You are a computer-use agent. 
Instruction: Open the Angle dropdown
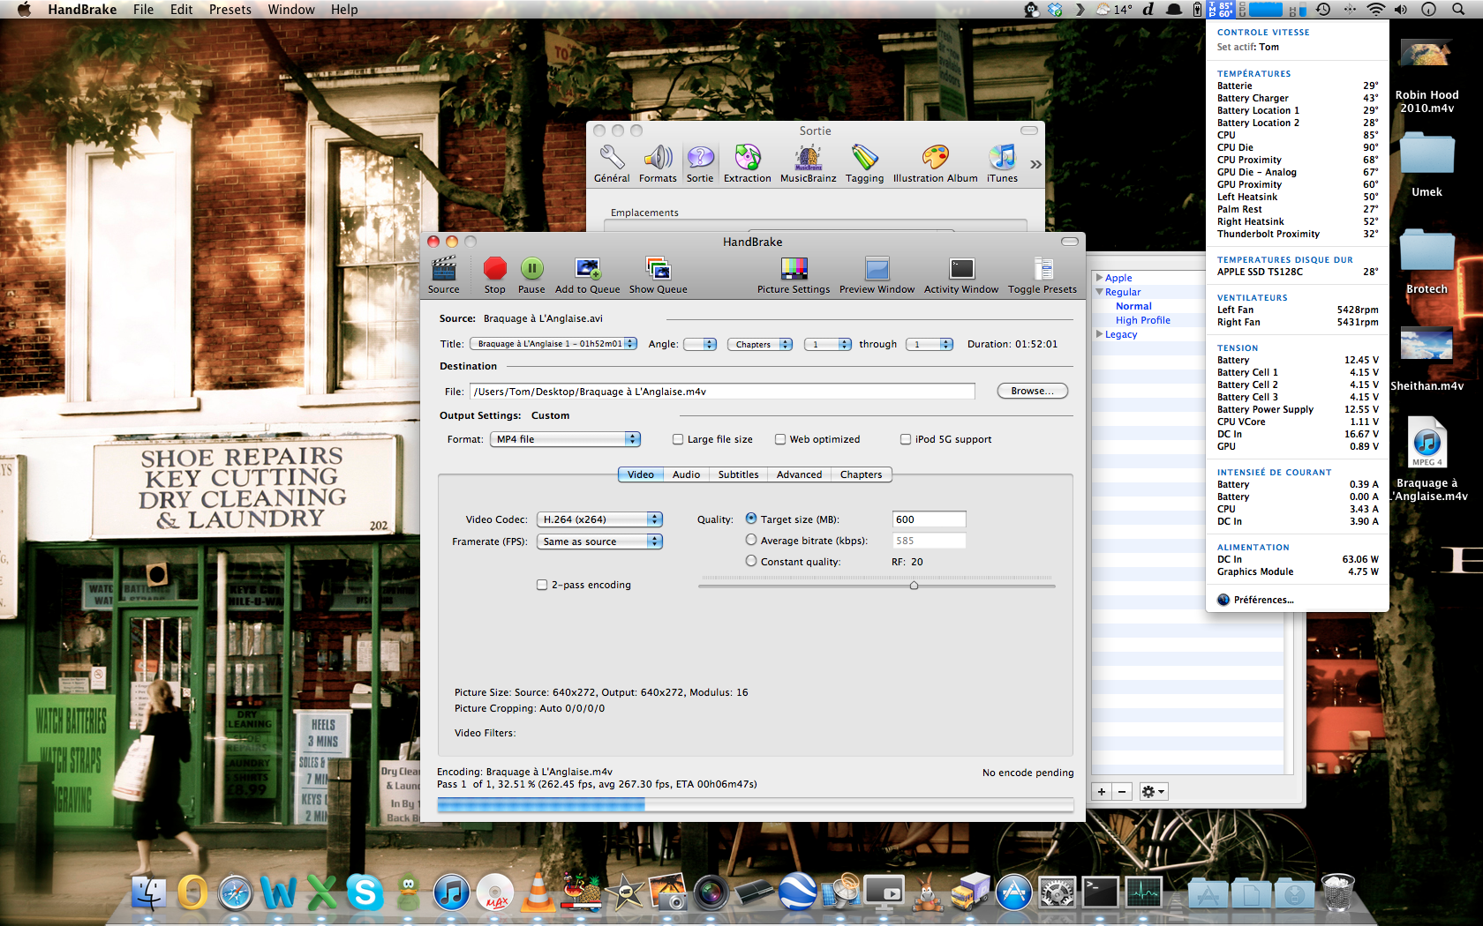point(700,344)
